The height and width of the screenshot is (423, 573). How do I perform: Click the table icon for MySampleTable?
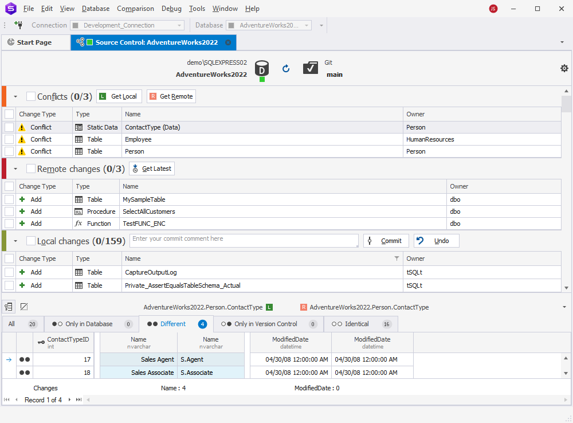(79, 199)
